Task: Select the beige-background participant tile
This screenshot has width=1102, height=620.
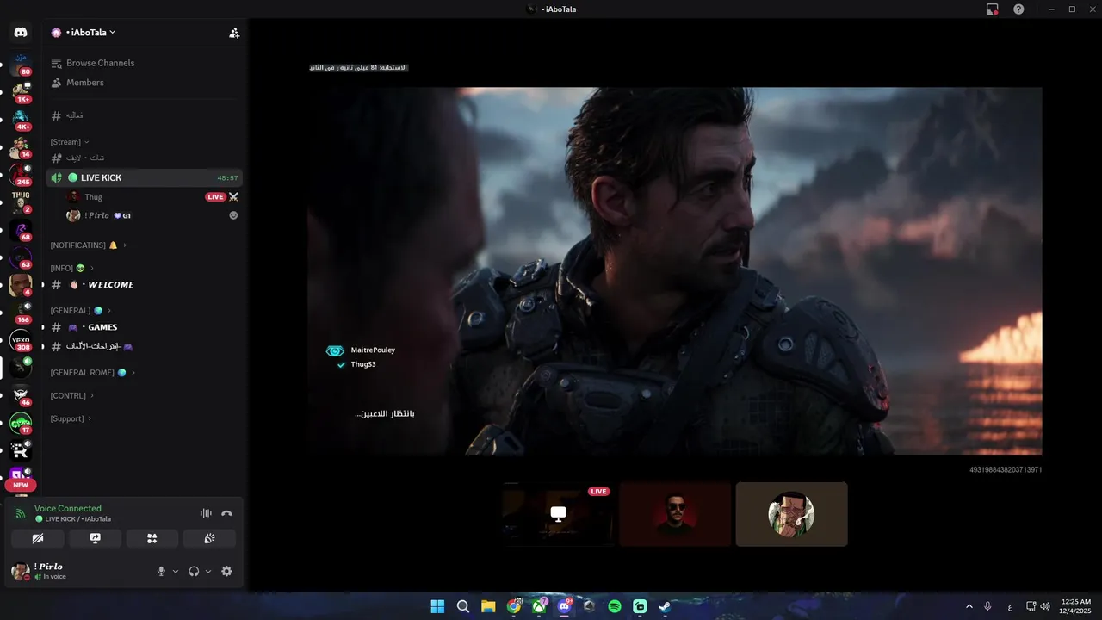Action: (791, 514)
